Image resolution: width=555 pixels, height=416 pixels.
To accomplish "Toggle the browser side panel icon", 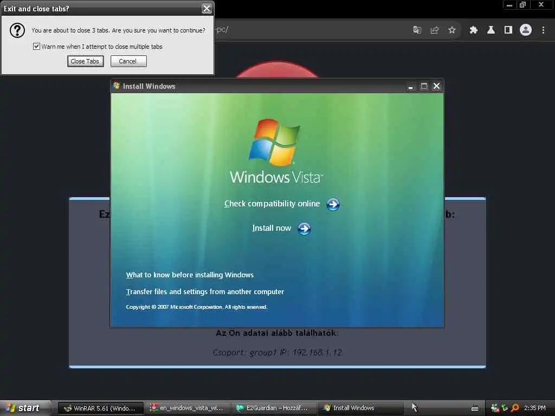I will pyautogui.click(x=508, y=30).
